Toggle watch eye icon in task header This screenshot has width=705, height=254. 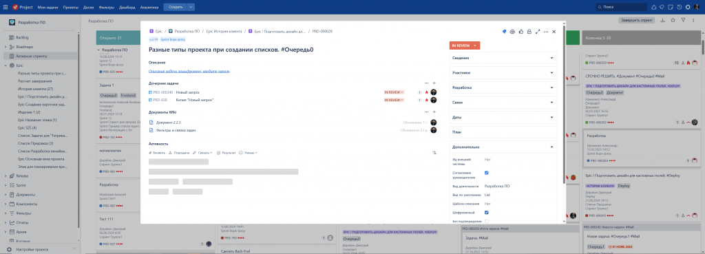pyautogui.click(x=512, y=32)
